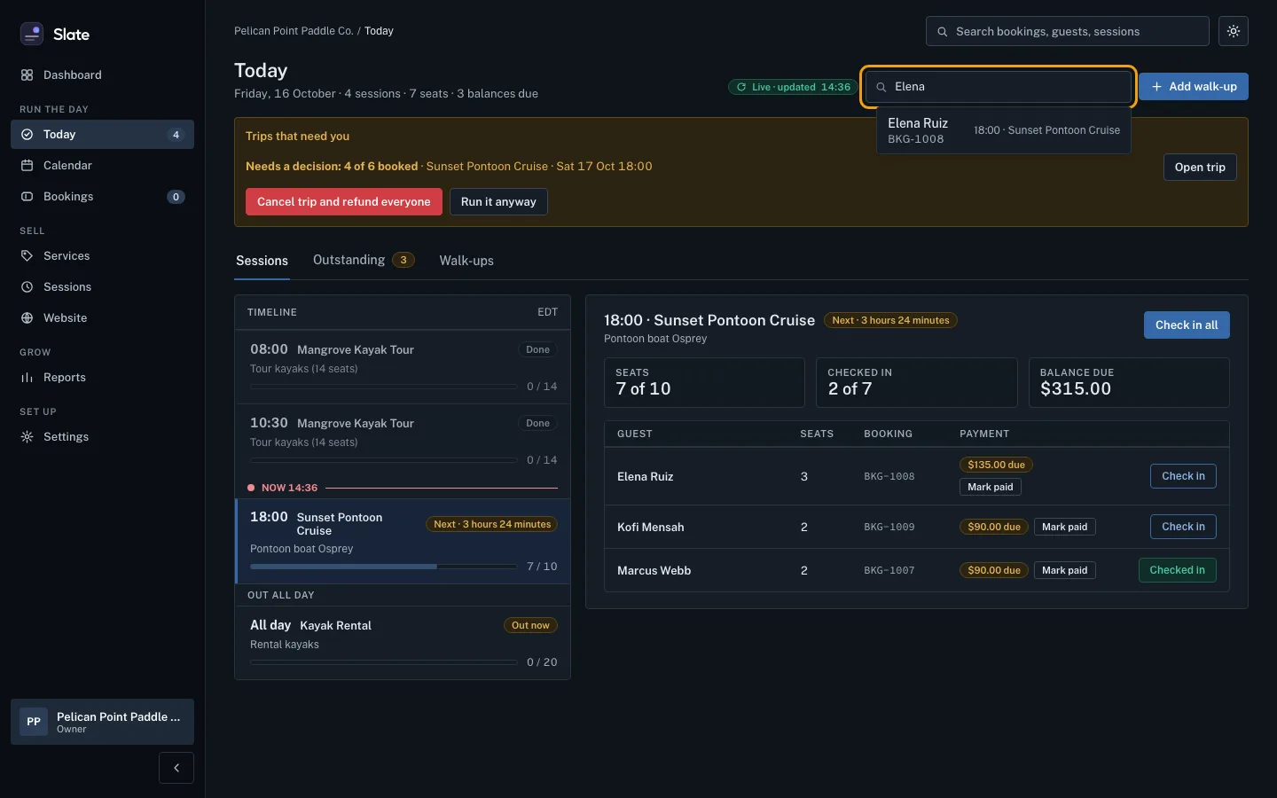Mark Elena Ruiz's booking as paid
1277x798 pixels.
click(x=991, y=487)
